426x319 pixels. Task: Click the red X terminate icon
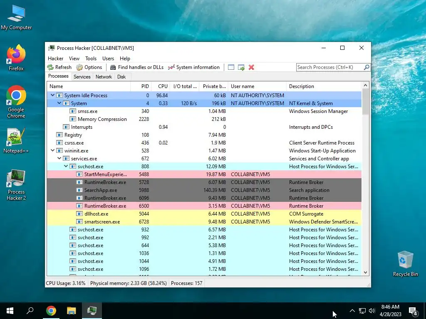(x=251, y=67)
